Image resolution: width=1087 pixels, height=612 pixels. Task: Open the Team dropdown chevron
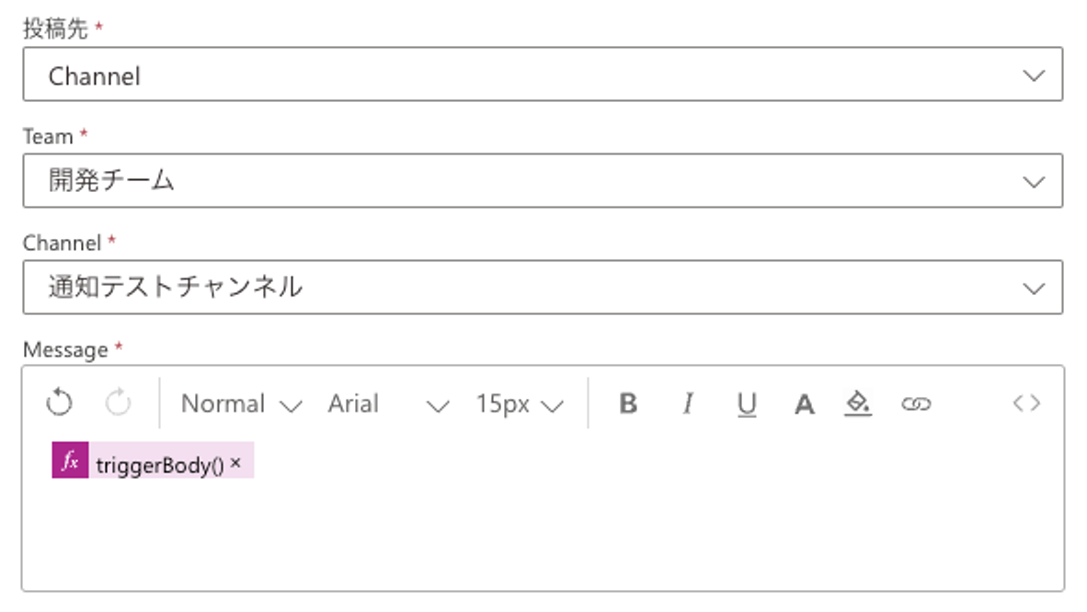1034,182
